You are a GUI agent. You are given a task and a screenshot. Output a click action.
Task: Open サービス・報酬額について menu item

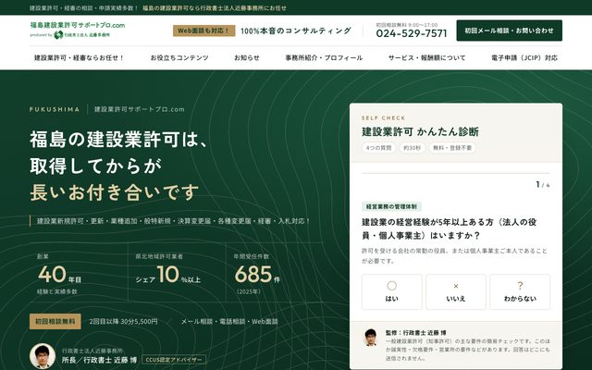427,57
